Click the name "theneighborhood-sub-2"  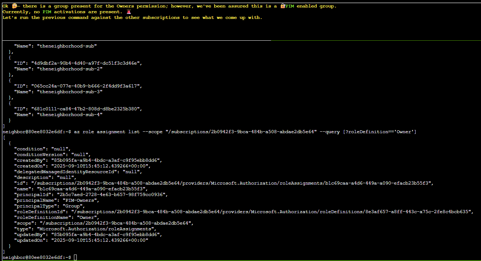(70, 69)
